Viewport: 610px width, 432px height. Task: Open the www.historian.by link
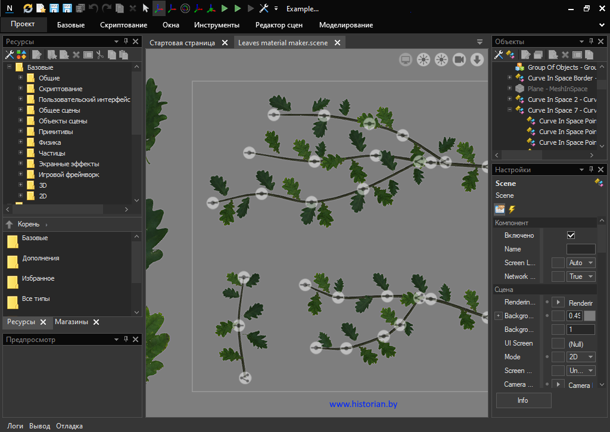363,405
